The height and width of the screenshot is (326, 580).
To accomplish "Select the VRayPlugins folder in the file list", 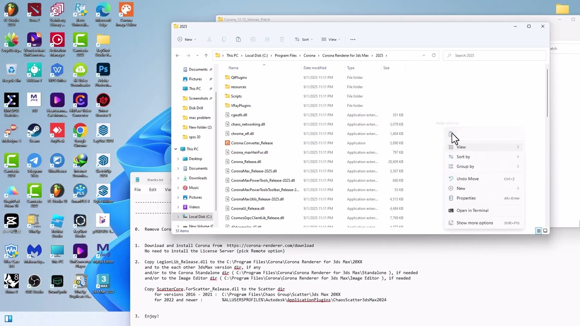I will 314,105.
